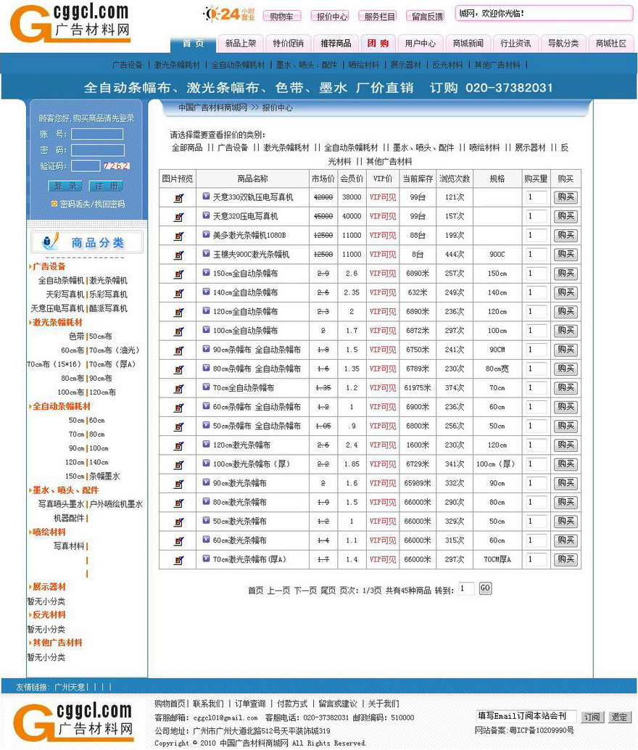Click quantity field for 天意320压电写真机

(536, 216)
